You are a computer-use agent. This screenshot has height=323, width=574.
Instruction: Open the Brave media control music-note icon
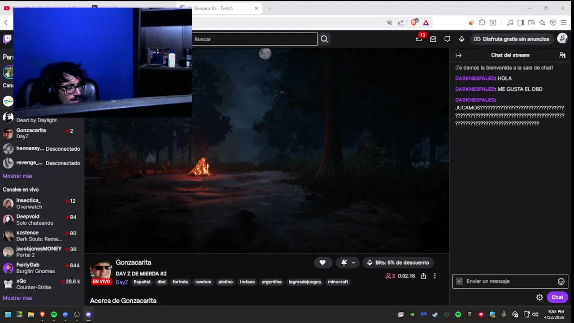[510, 22]
